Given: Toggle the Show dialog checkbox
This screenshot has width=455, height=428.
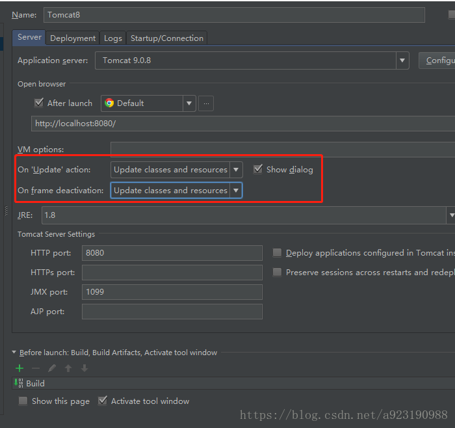Looking at the screenshot, I should point(257,169).
